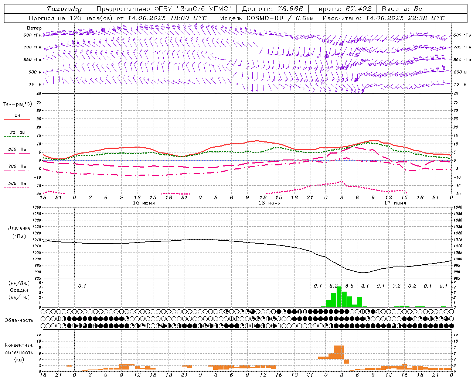Viewport: 473px width, 378px height.
Task: Click the date label '16 июня'
Action: pos(269,203)
